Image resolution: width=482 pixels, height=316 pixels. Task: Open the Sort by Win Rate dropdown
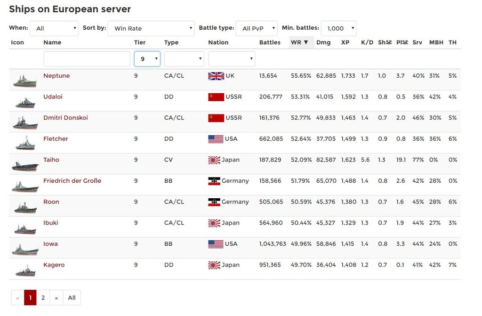[x=151, y=28]
